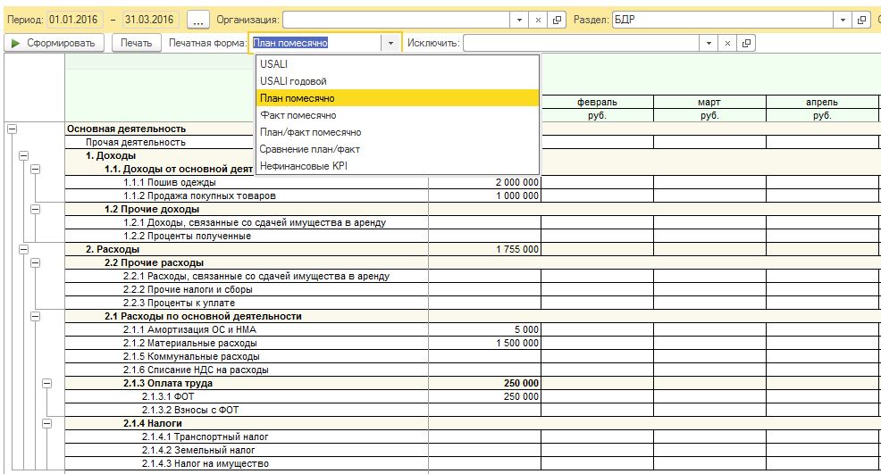Select row 2.2.2 Прочие налоги и сборы
The width and height of the screenshot is (881, 474).
pyautogui.click(x=247, y=290)
